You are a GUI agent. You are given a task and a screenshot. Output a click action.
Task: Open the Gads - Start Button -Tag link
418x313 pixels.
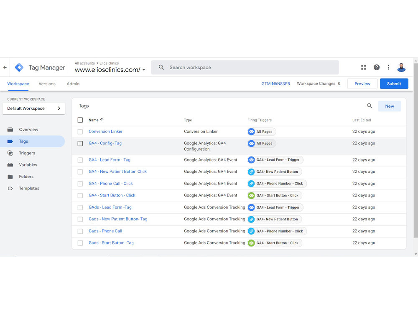click(111, 243)
